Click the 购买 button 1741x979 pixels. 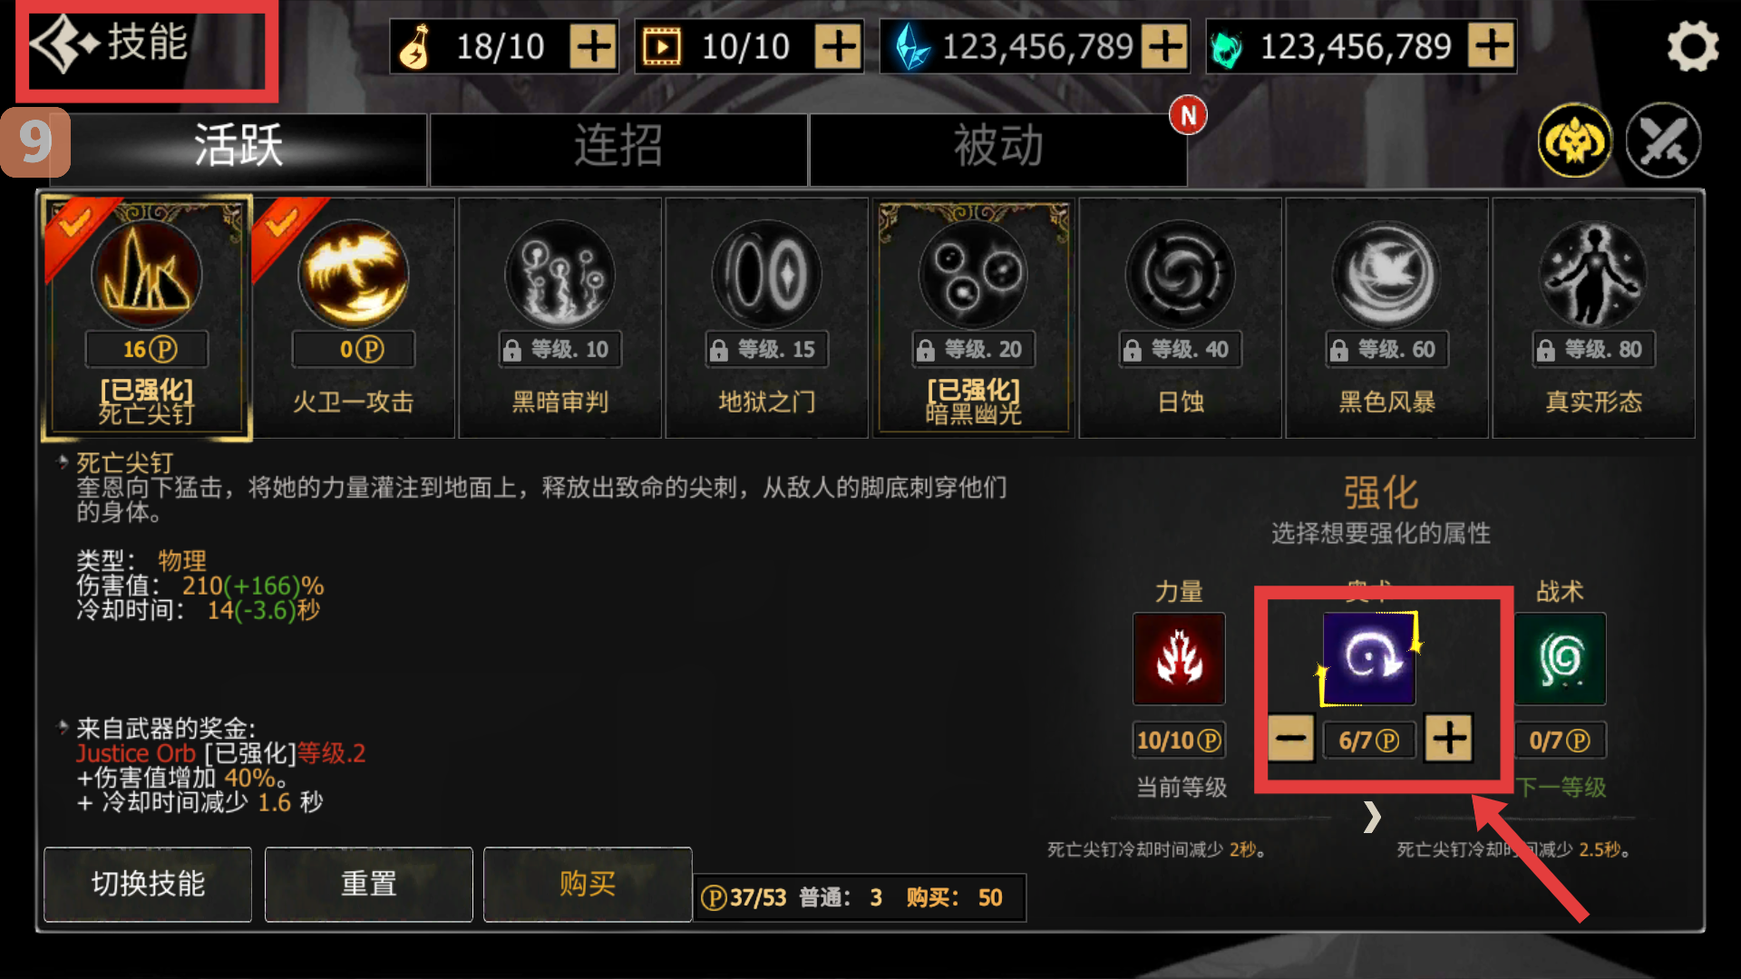(588, 884)
